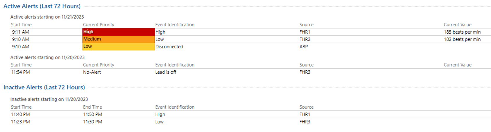Image resolution: width=491 pixels, height=132 pixels.
Task: Click the 11:30 PM end time
Action: [x=92, y=122]
